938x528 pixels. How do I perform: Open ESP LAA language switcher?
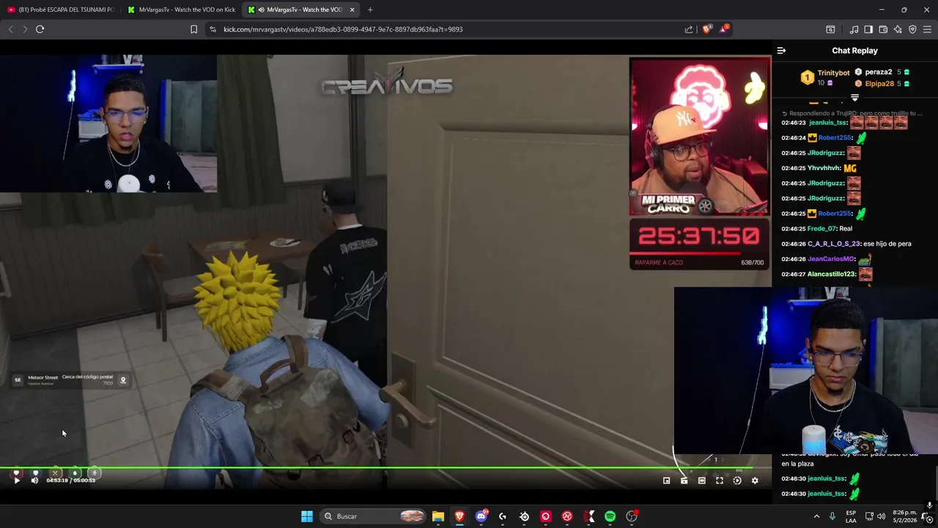coord(851,516)
